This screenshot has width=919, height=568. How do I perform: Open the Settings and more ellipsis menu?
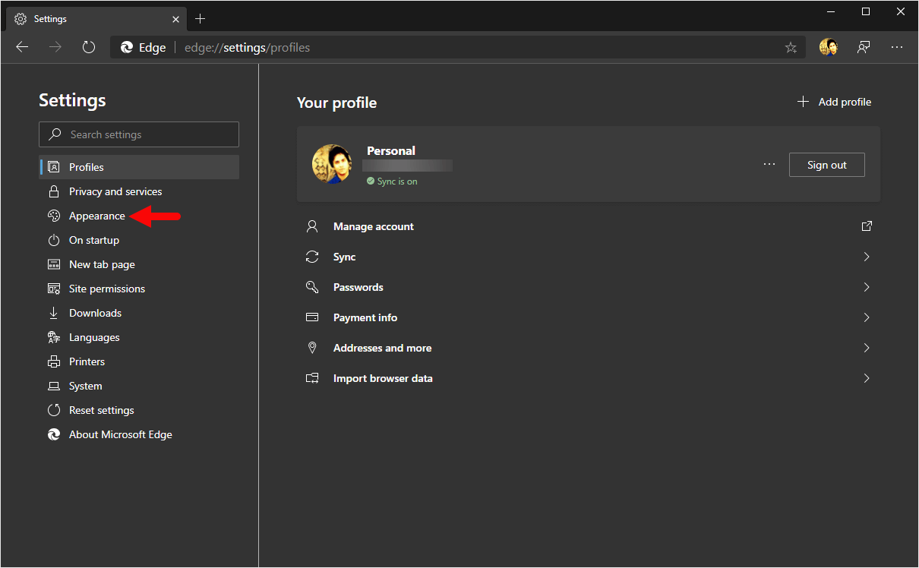click(897, 47)
